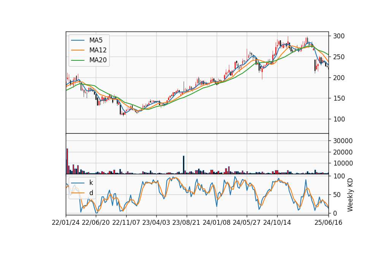Screen dimensions: 365x262
Task: Click the 24/10/14 date label
Action: (x=277, y=223)
